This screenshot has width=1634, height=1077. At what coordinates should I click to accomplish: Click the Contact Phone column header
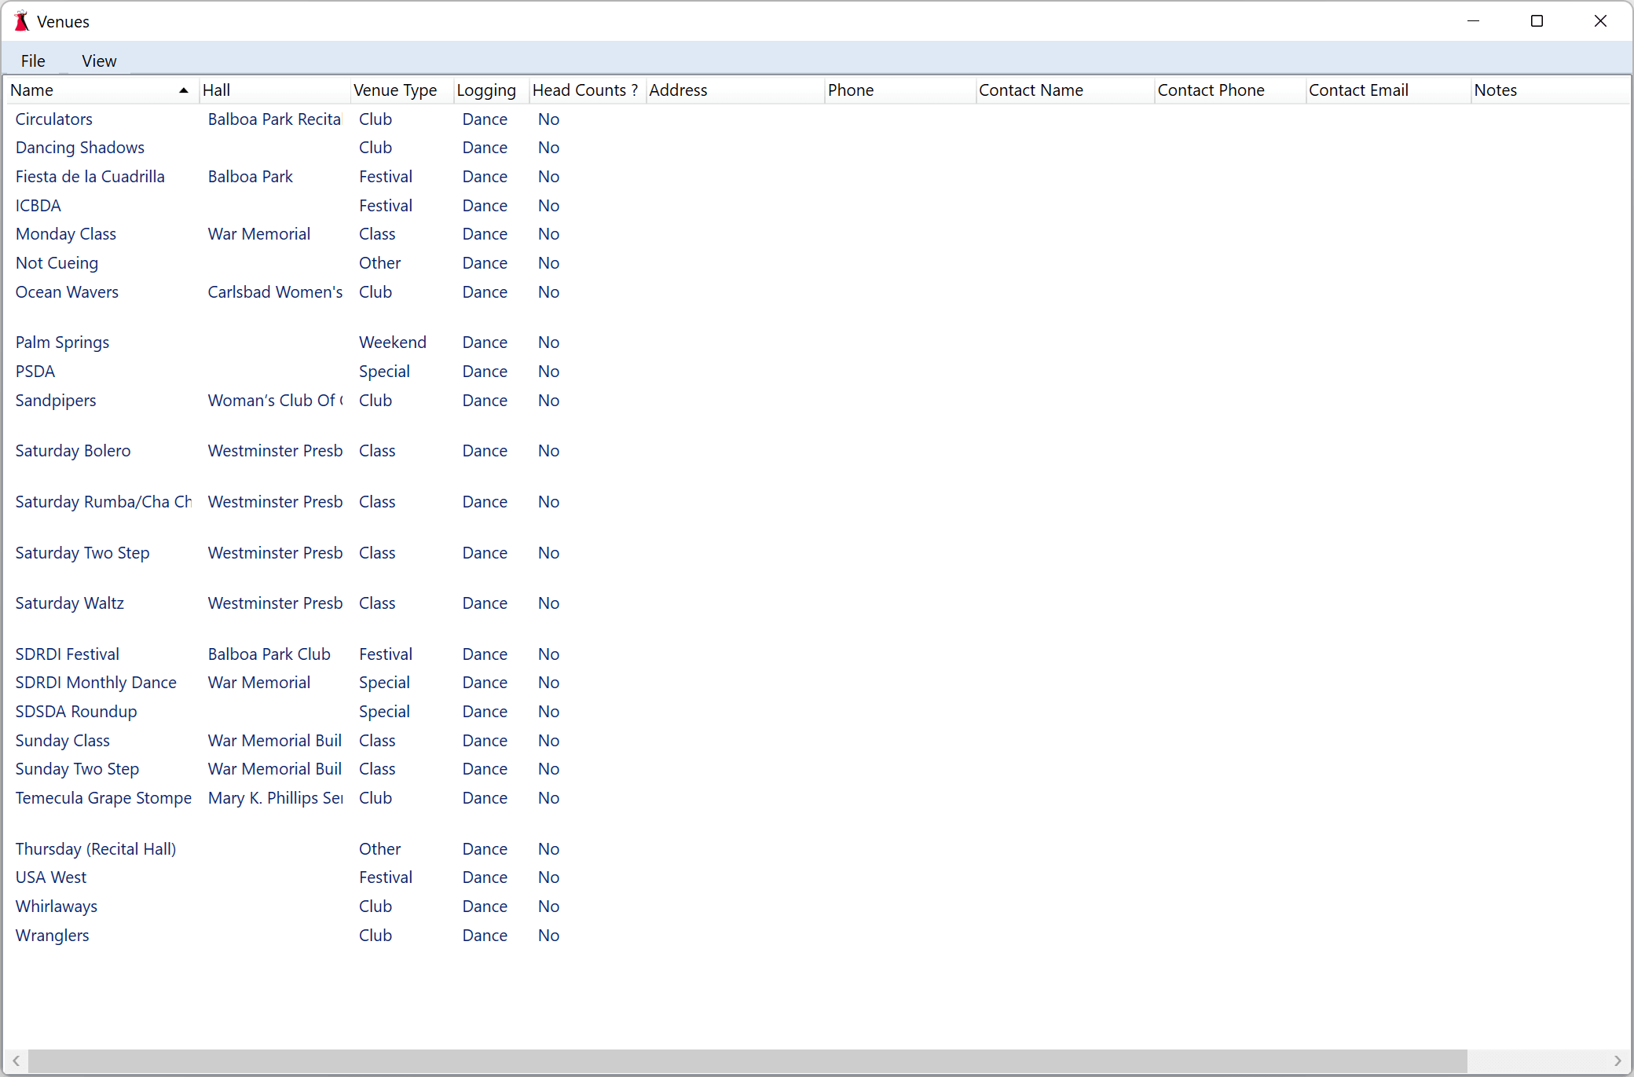click(x=1229, y=90)
